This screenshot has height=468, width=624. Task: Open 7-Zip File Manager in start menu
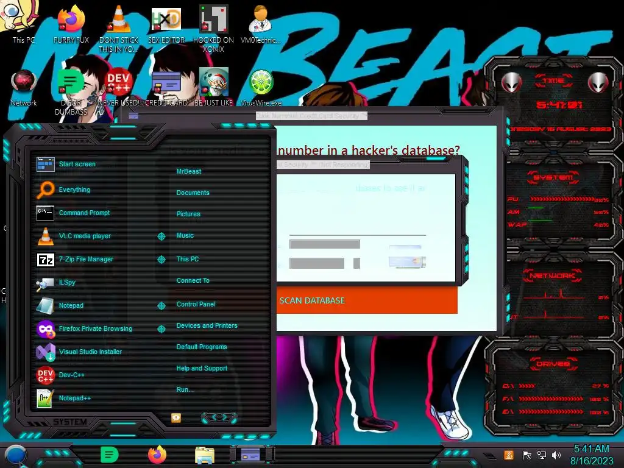click(86, 259)
